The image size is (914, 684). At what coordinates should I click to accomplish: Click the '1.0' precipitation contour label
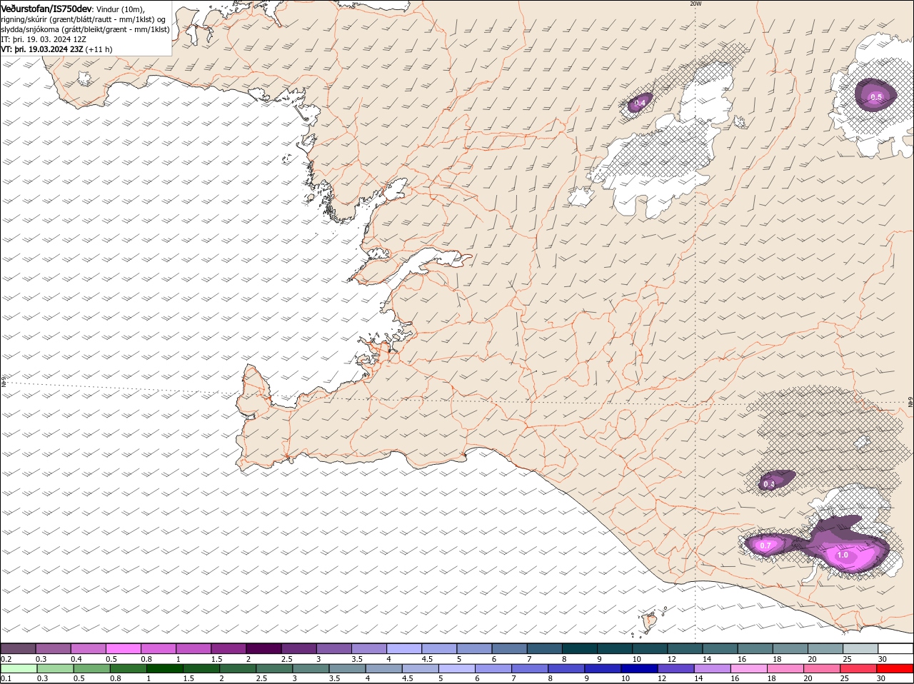point(843,555)
